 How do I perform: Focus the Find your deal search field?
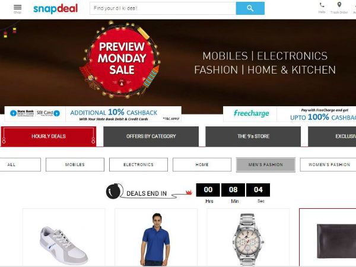click(163, 8)
